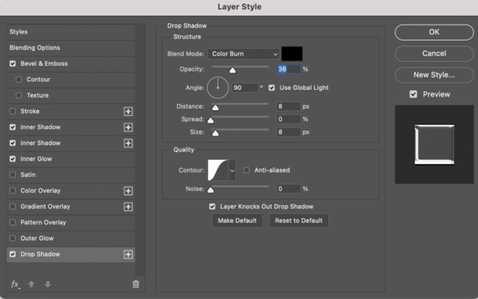478x299 pixels.
Task: Enable Anti-aliased checkbox
Action: tap(246, 170)
